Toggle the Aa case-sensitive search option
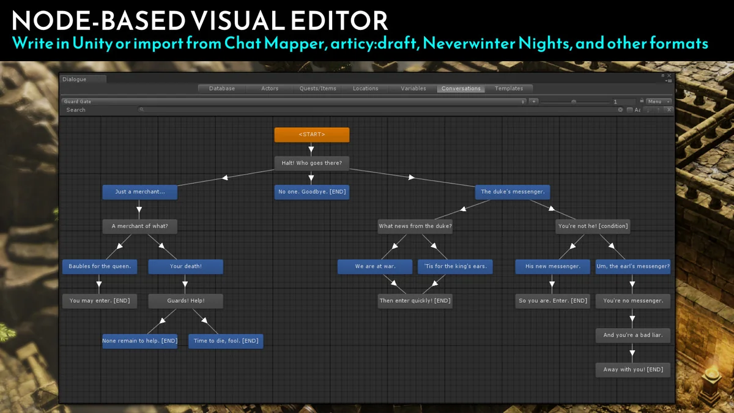Viewport: 734px width, 413px height. point(637,110)
